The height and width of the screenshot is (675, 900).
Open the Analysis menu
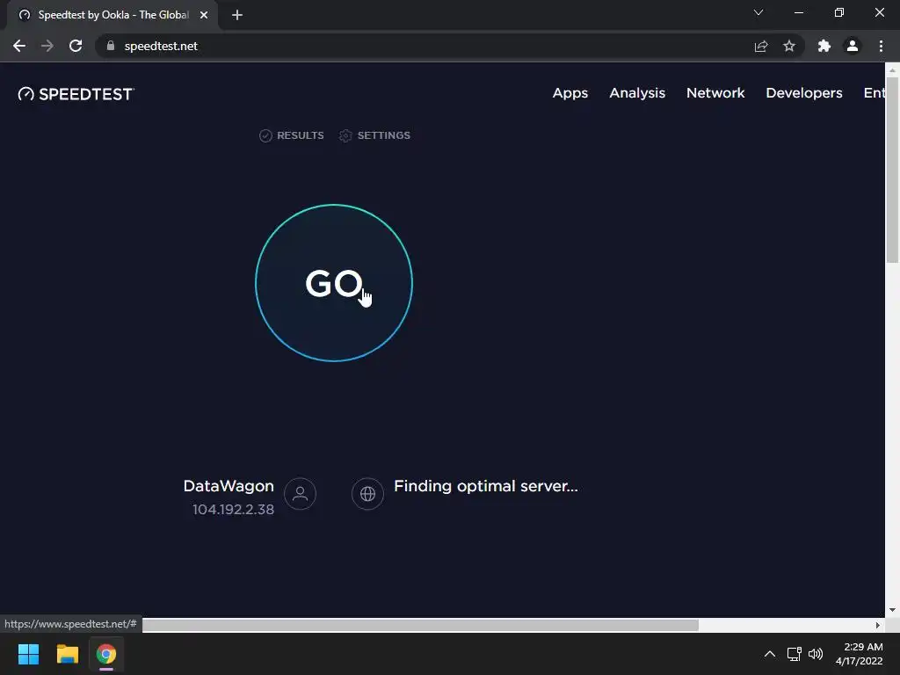[x=637, y=93]
